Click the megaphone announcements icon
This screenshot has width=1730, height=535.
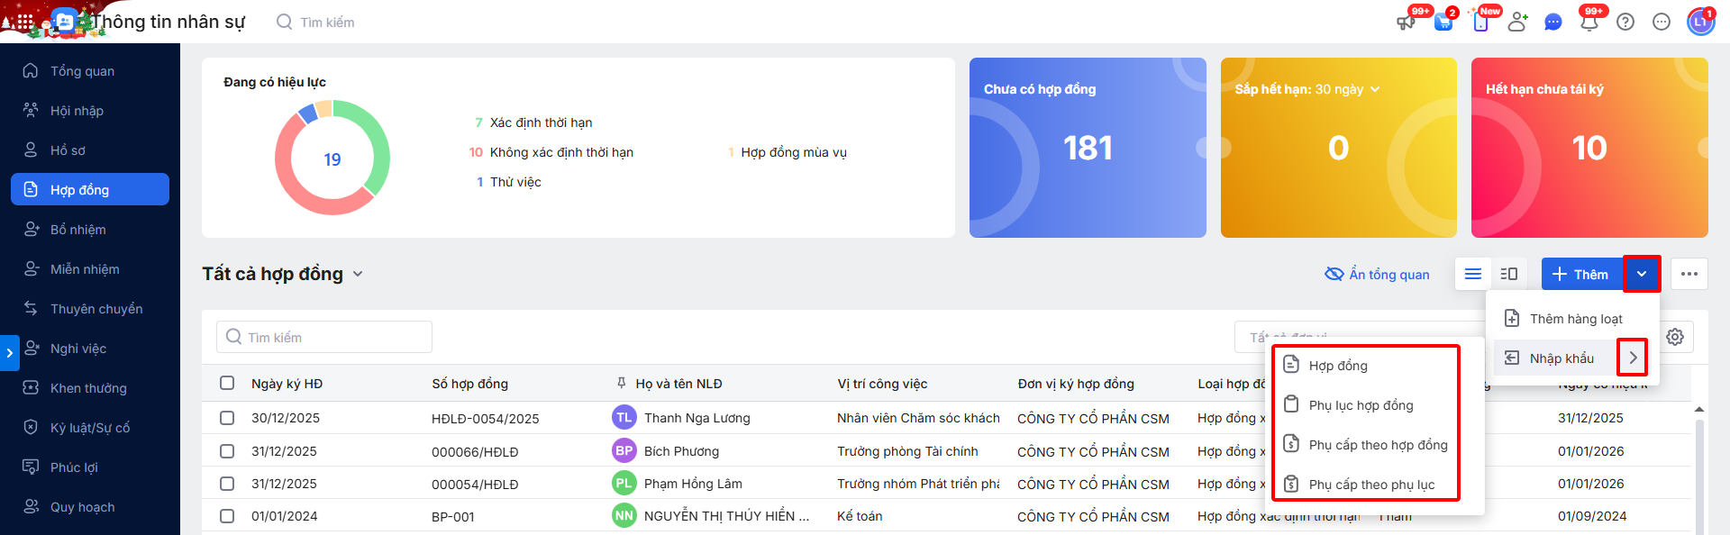(x=1406, y=23)
